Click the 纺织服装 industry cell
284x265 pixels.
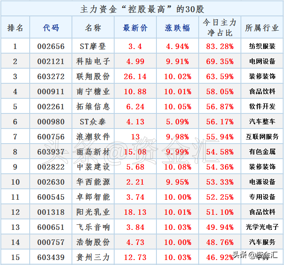click(262, 46)
